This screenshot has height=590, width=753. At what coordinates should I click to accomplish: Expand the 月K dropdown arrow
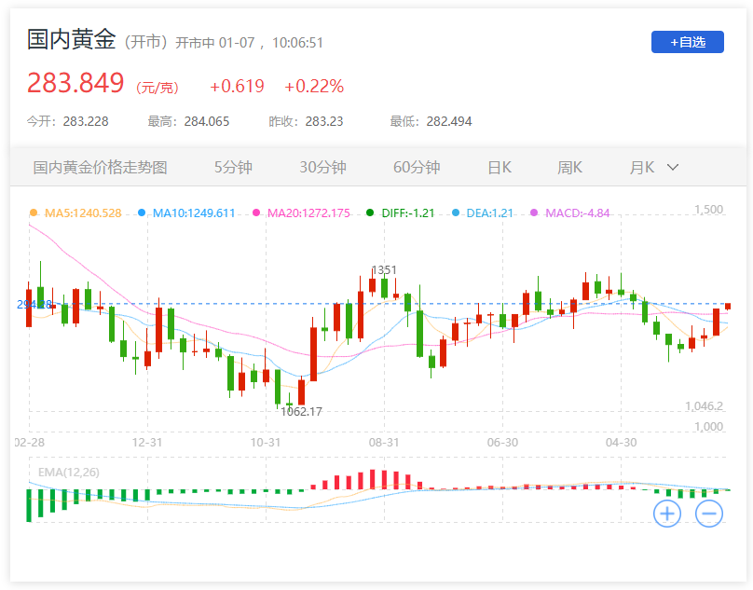click(673, 168)
